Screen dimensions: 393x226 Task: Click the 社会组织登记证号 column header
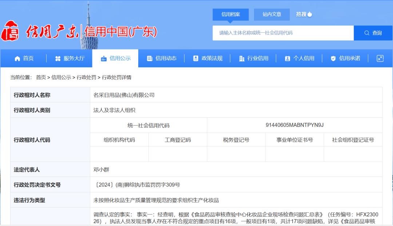point(353,140)
